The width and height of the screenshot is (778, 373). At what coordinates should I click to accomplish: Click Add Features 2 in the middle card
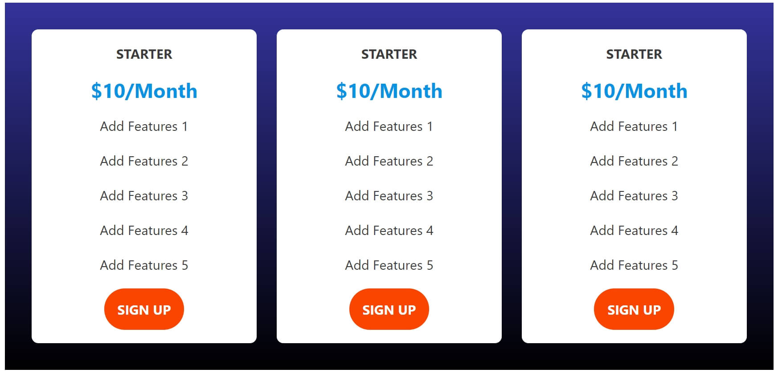[389, 161]
